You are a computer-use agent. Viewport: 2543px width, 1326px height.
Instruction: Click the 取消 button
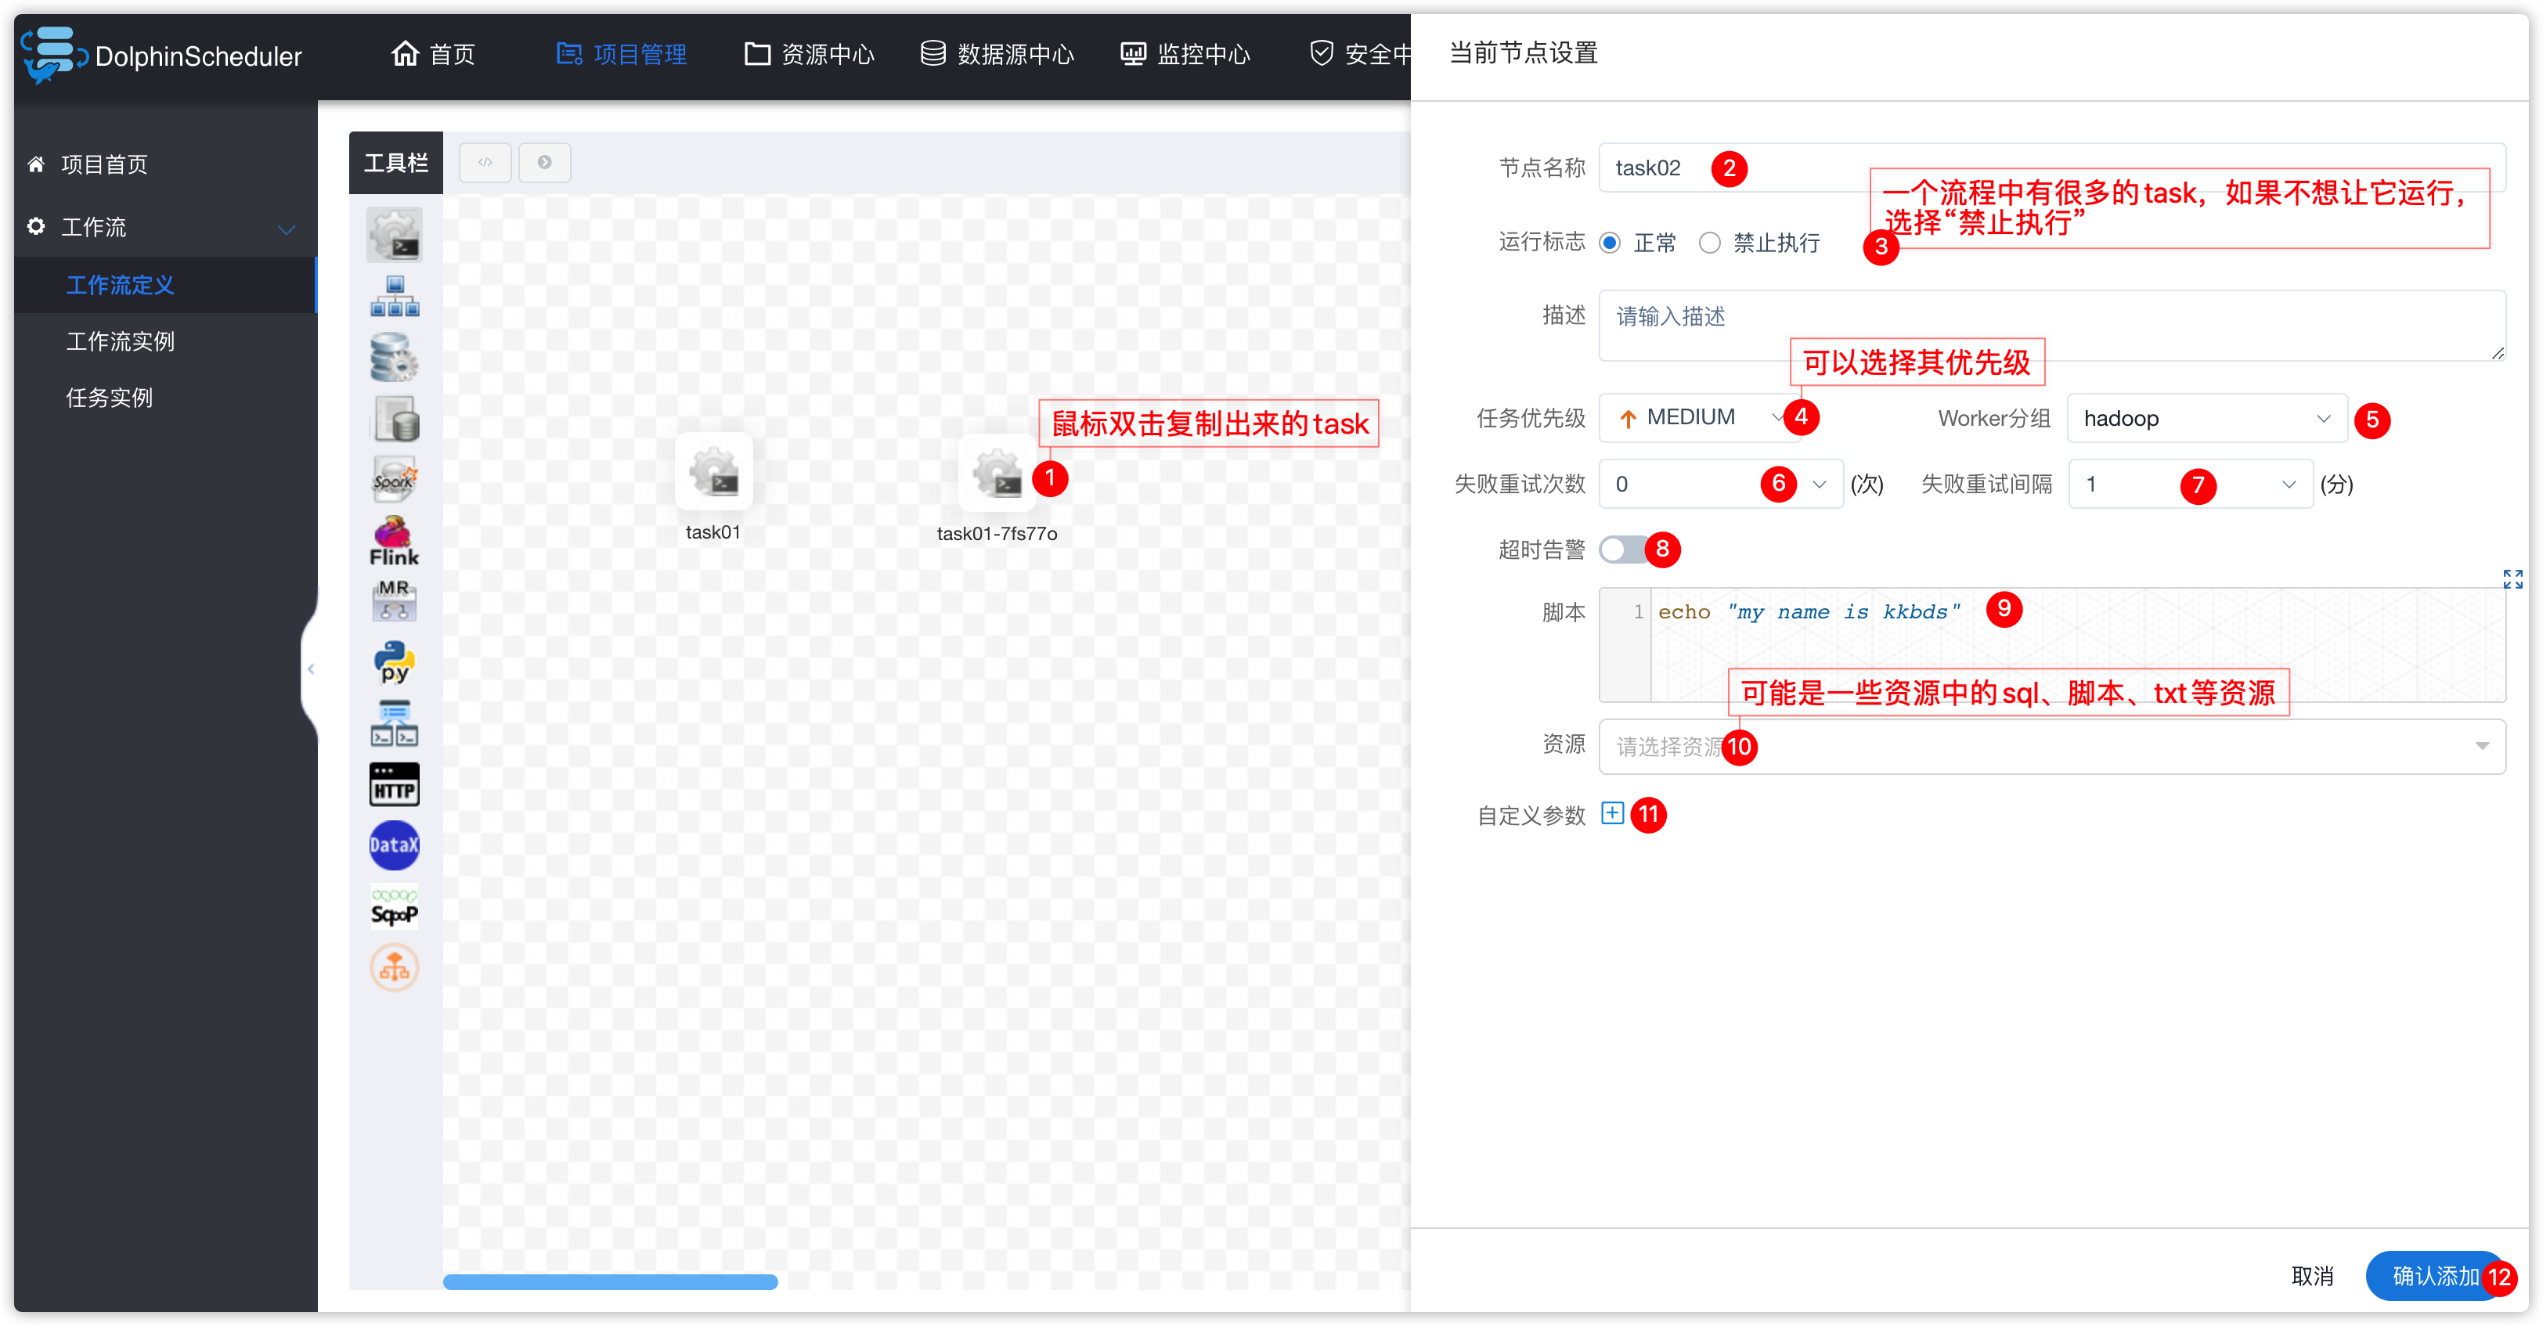click(2312, 1276)
